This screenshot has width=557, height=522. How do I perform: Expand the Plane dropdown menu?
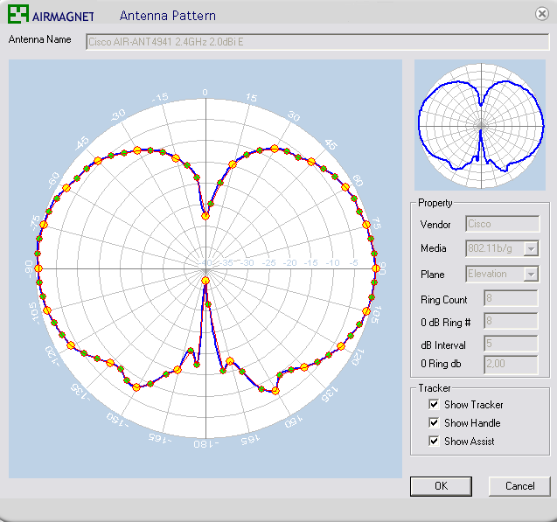[531, 275]
